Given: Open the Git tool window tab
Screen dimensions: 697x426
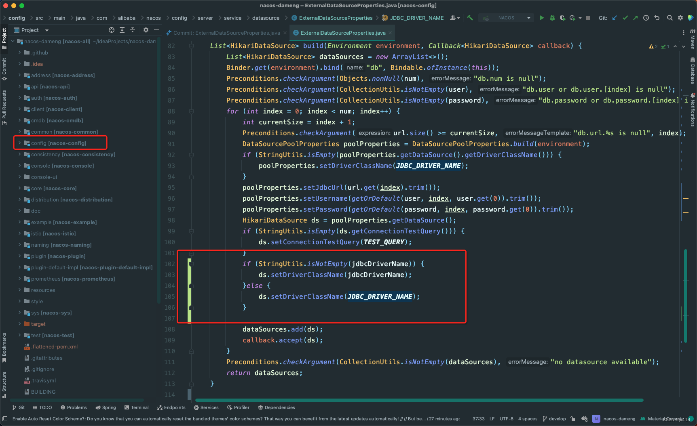Looking at the screenshot, I should 19,407.
